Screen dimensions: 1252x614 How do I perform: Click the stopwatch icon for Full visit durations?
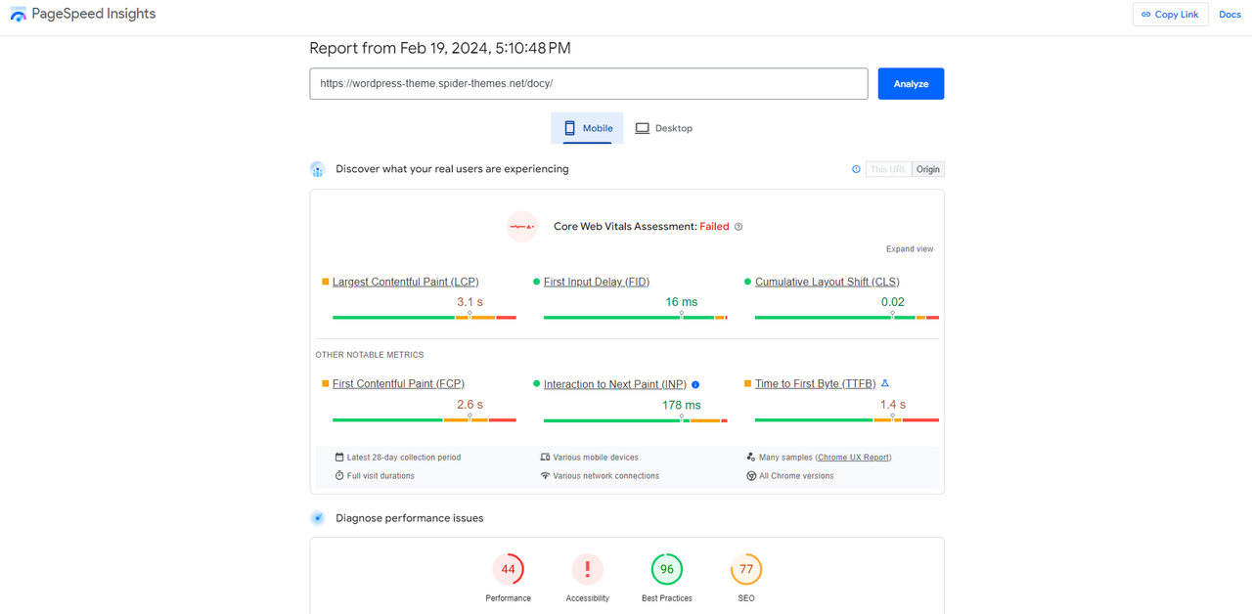[339, 475]
